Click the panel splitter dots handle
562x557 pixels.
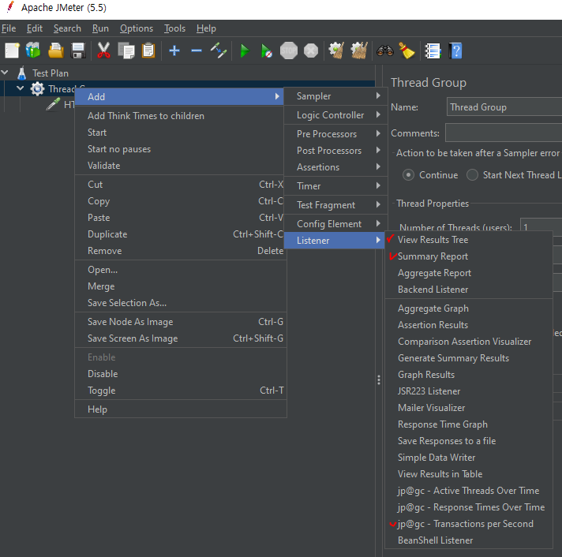(x=379, y=379)
